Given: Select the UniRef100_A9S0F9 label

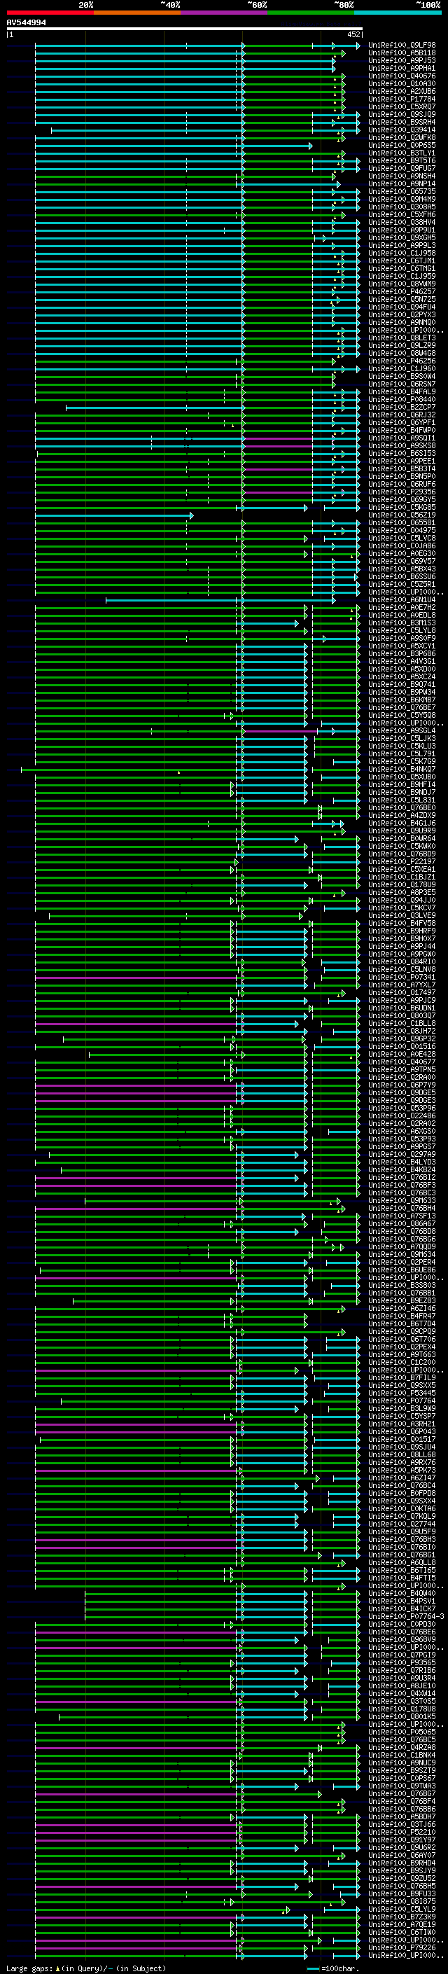Looking at the screenshot, I should pyautogui.click(x=402, y=639).
